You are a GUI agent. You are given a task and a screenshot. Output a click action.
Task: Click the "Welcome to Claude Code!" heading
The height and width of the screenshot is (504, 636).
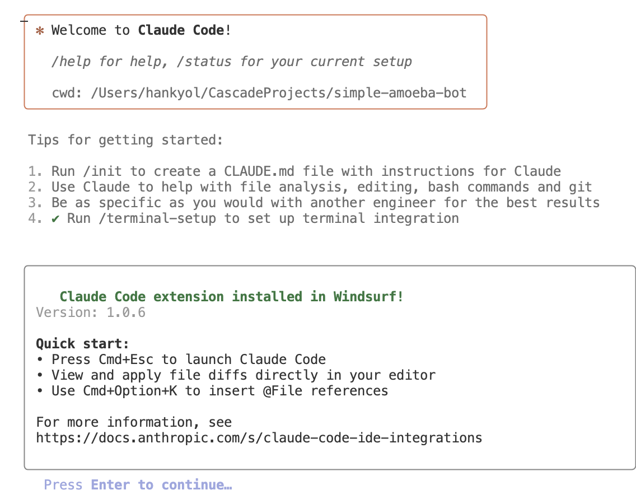pyautogui.click(x=141, y=30)
